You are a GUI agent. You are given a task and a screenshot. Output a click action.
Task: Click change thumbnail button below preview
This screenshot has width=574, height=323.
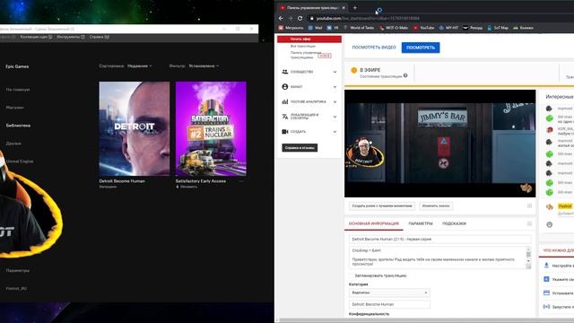click(436, 205)
